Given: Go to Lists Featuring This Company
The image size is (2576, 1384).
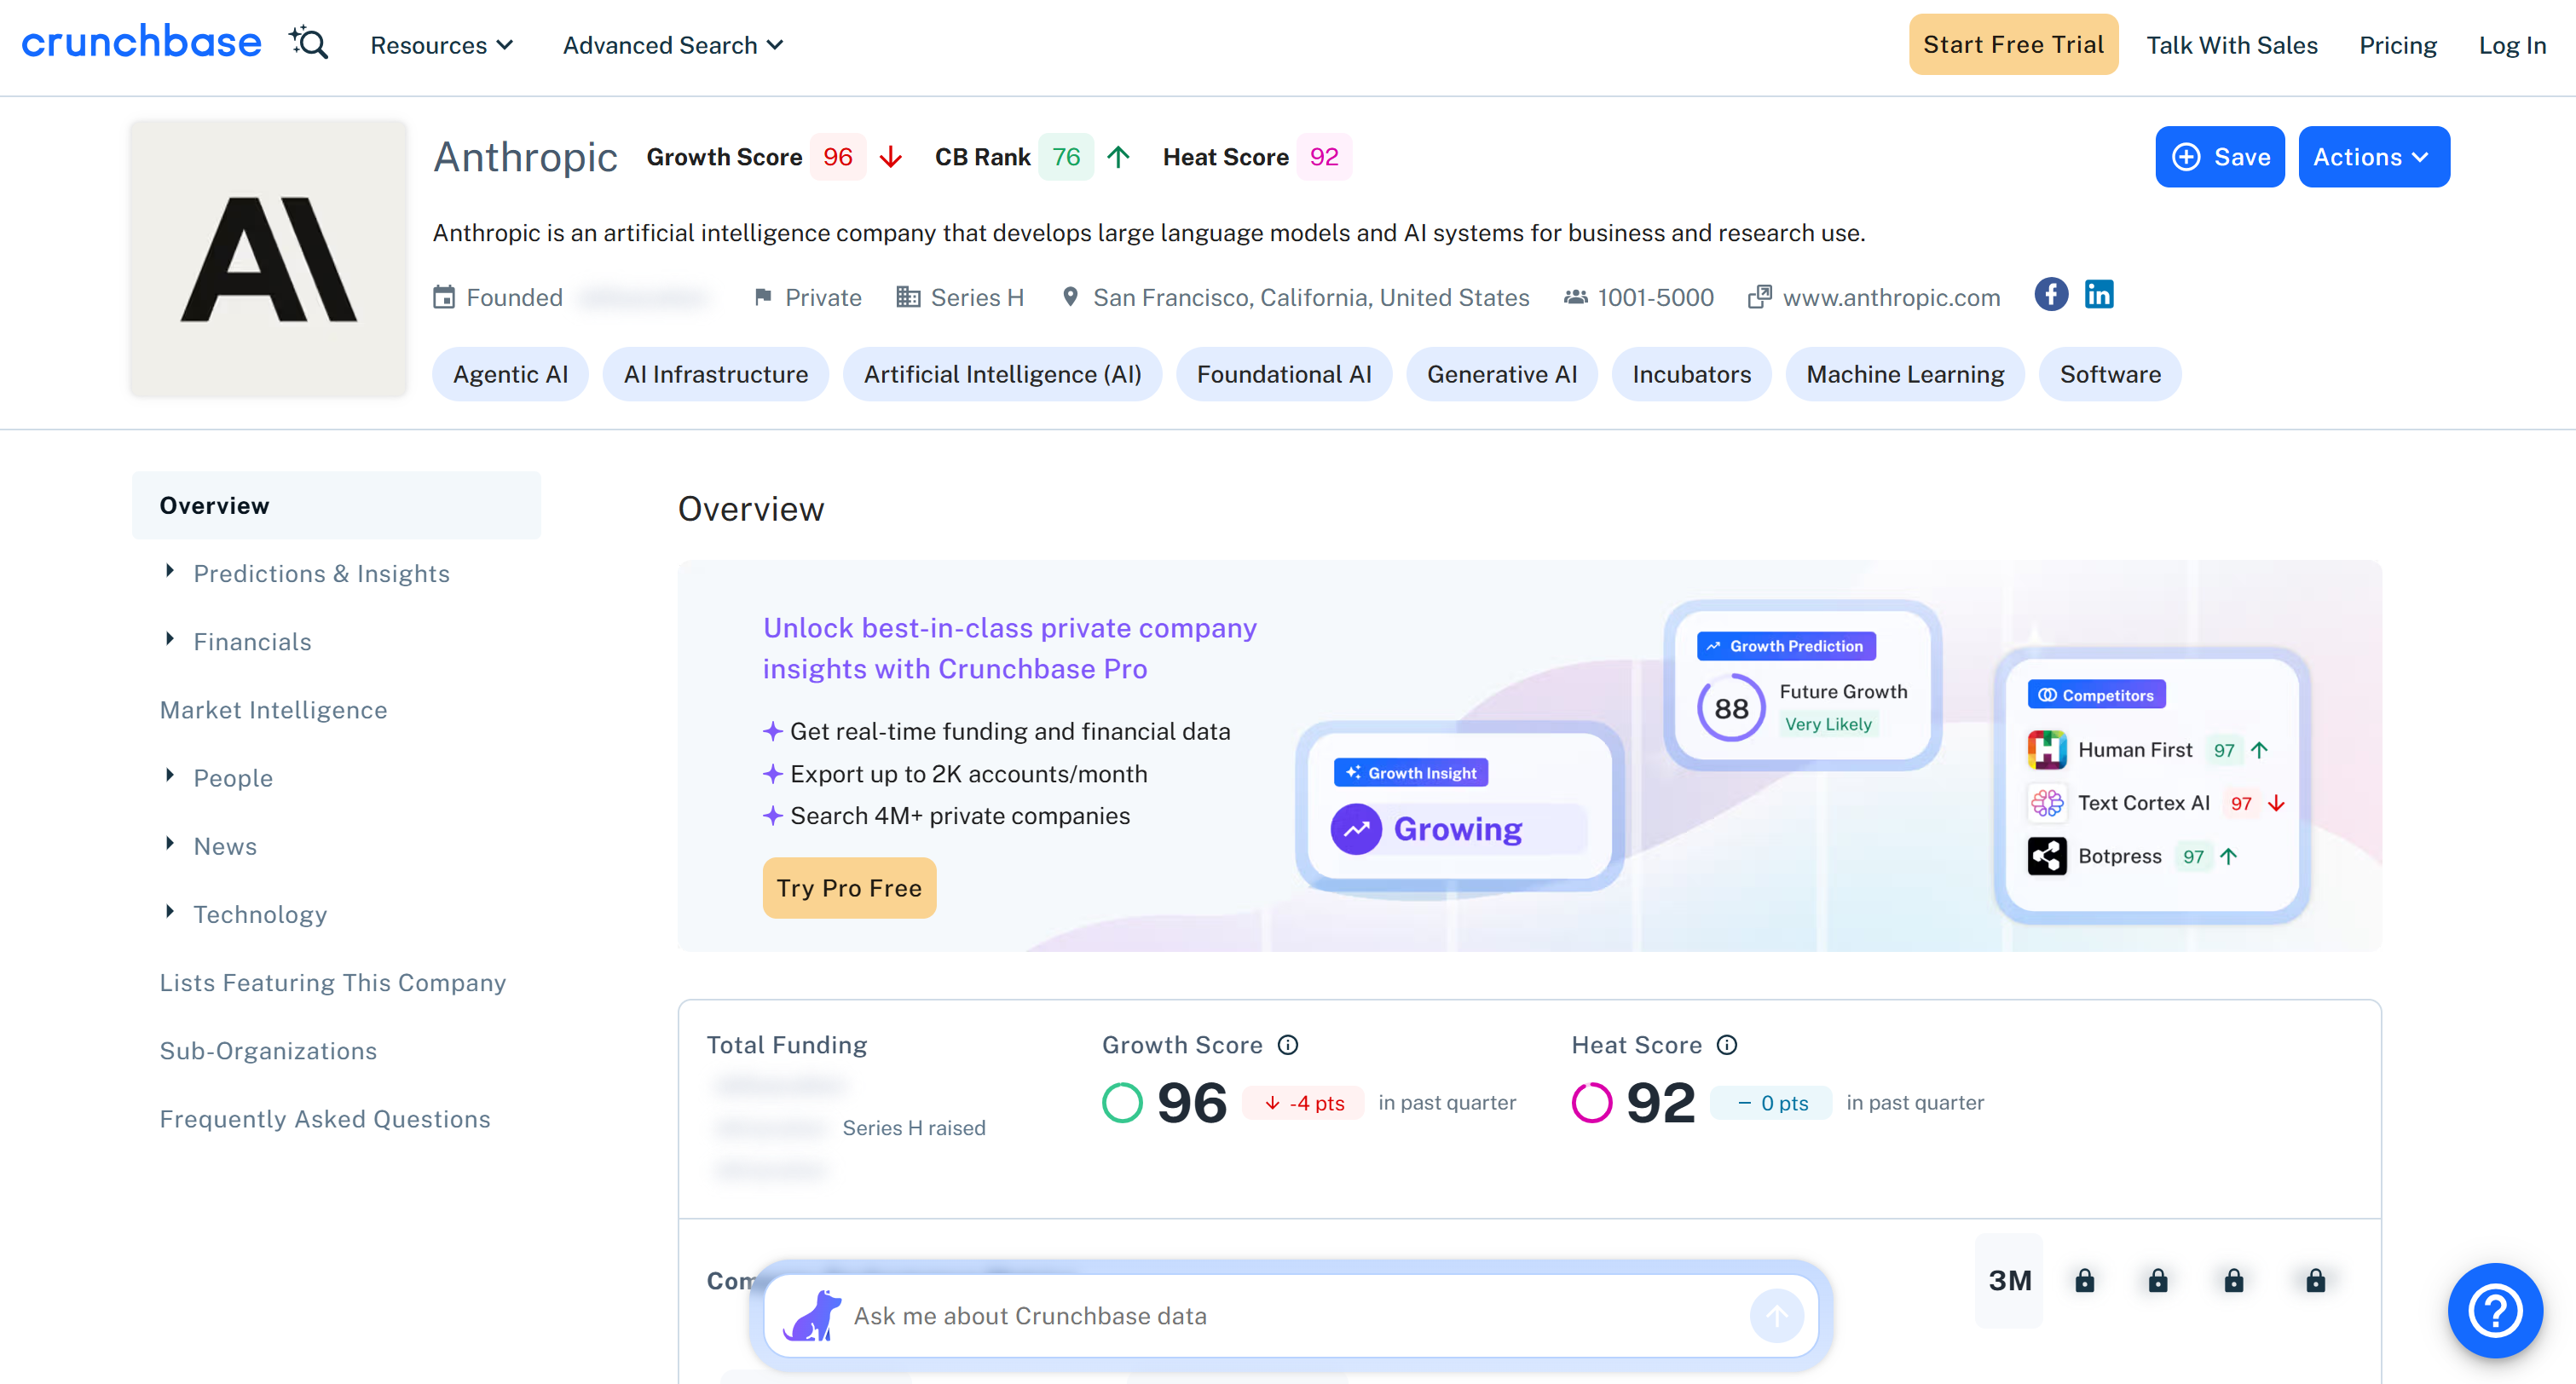Looking at the screenshot, I should coord(333,983).
